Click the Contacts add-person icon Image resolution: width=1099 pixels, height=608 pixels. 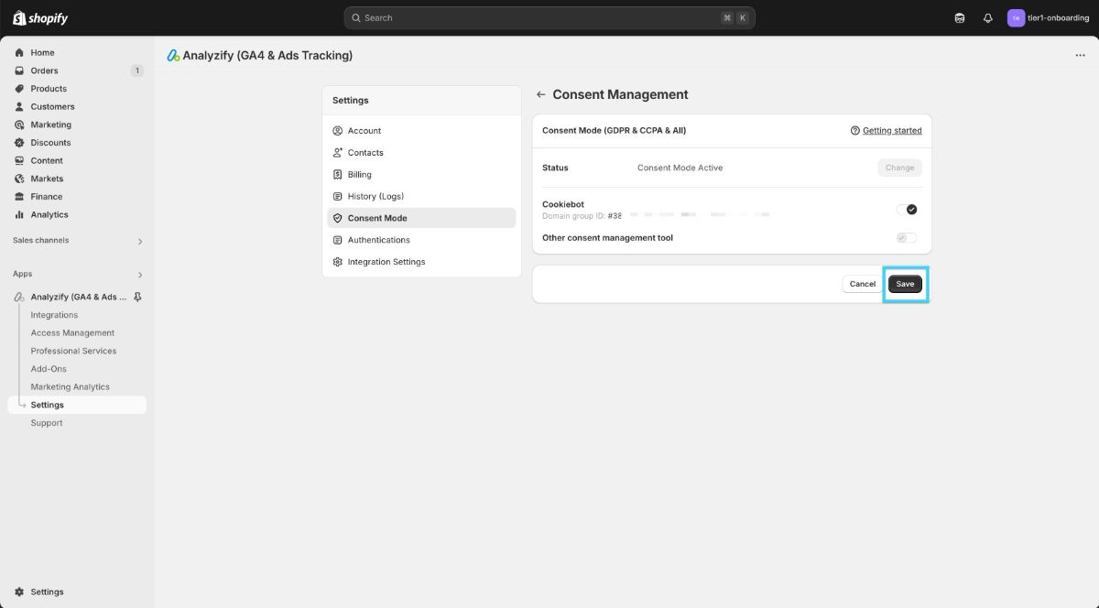[x=338, y=153]
